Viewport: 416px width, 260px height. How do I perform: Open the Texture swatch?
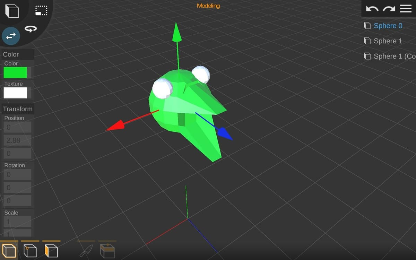[x=16, y=93]
